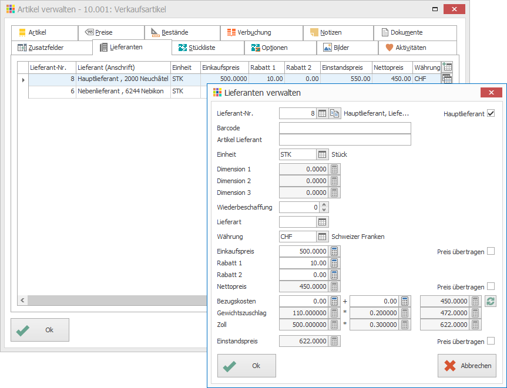The width and height of the screenshot is (507, 388).
Task: Click the add row icon above supplier table
Action: point(446,68)
